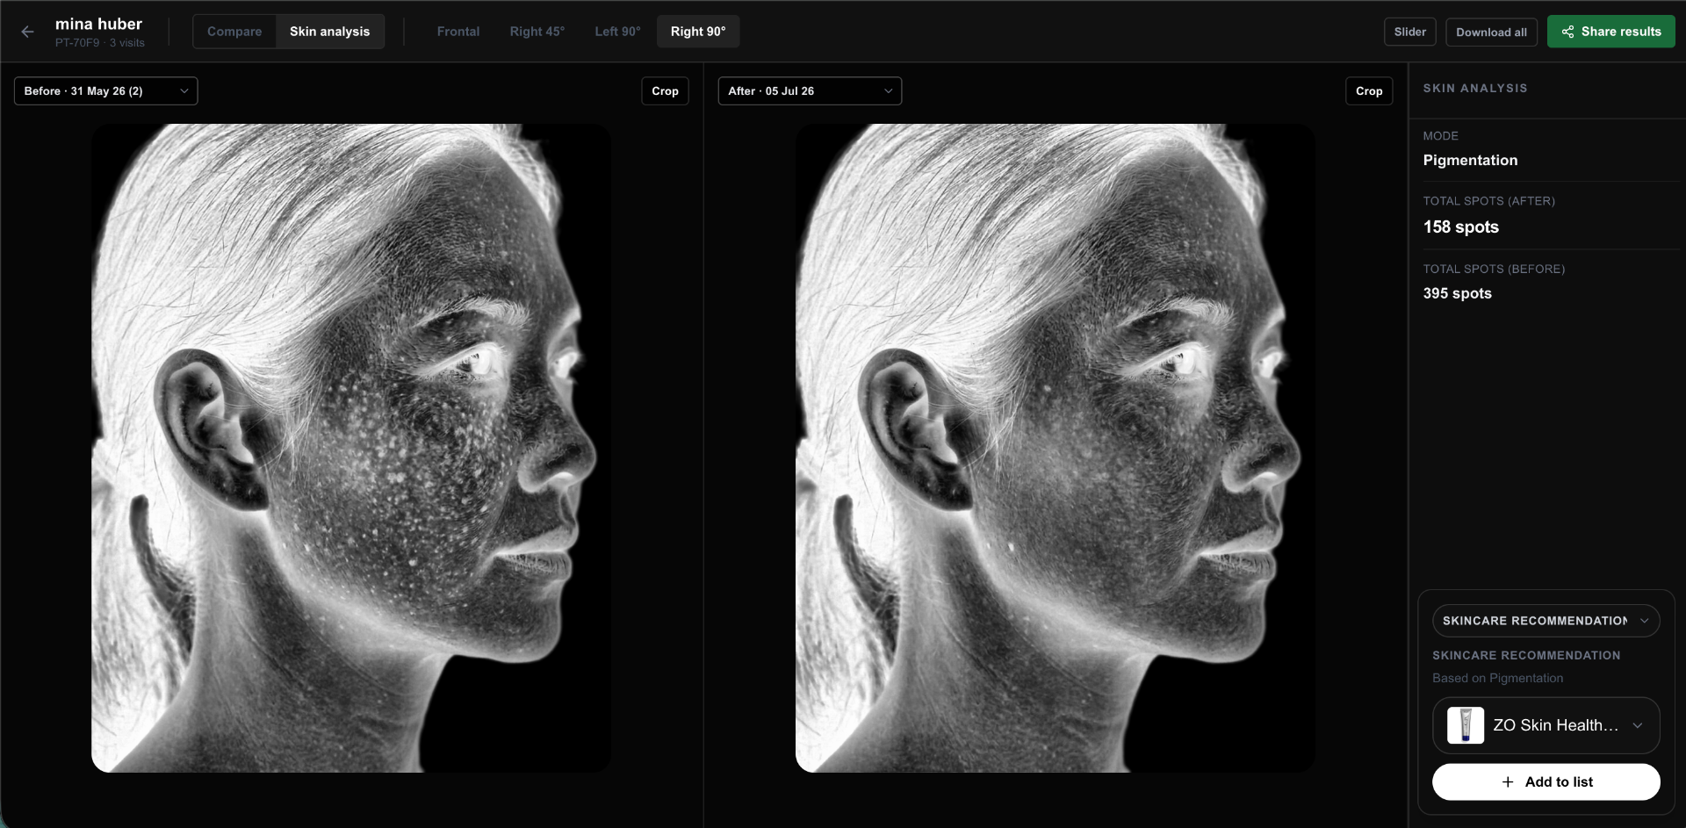The width and height of the screenshot is (1686, 828).
Task: Click Crop on the after image
Action: (1369, 91)
